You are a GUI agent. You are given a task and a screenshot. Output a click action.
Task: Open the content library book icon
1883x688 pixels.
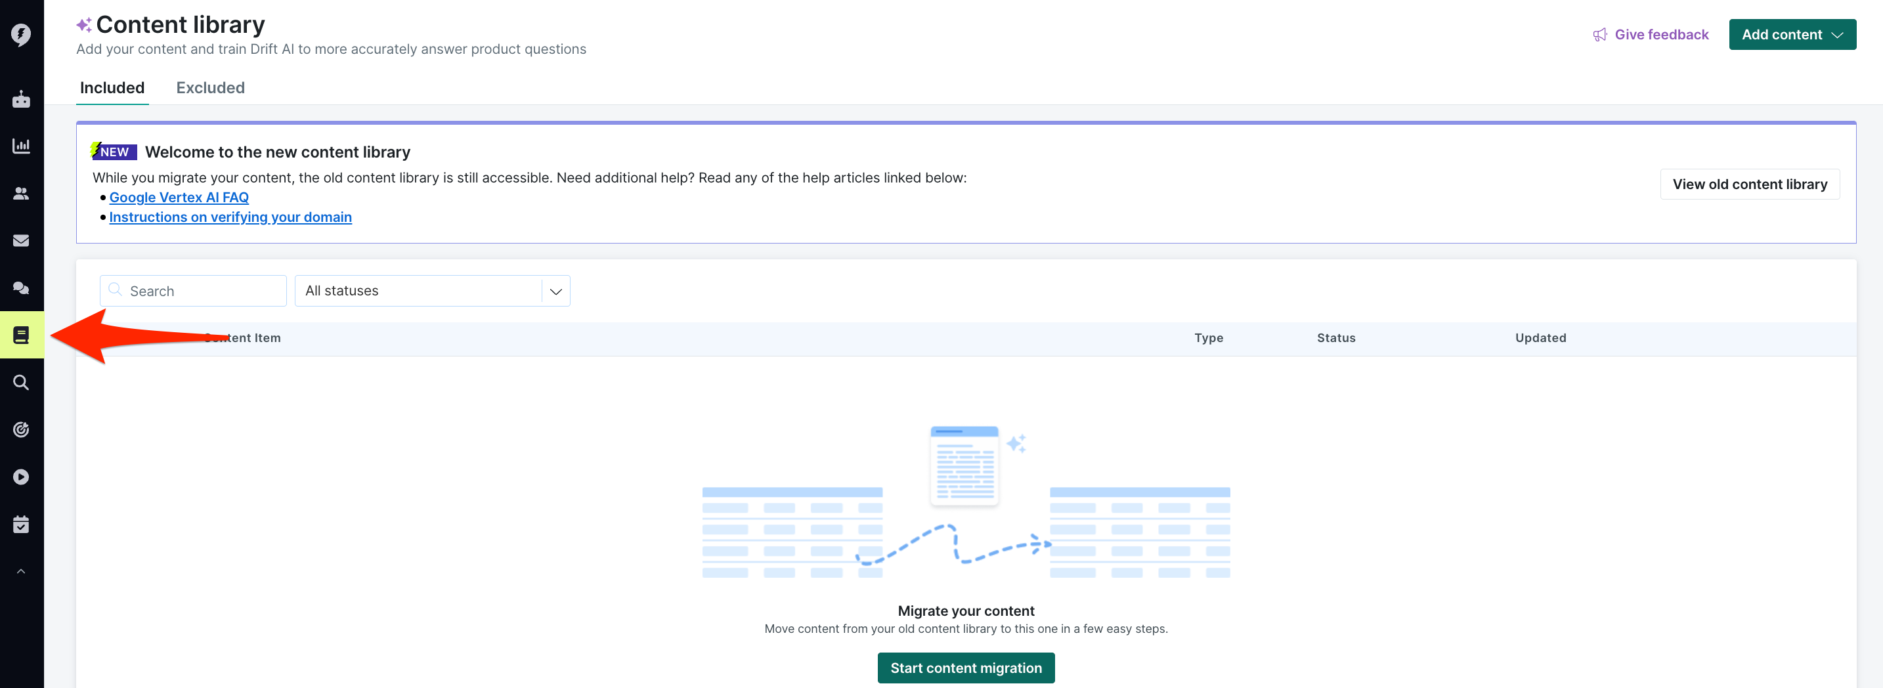point(21,335)
